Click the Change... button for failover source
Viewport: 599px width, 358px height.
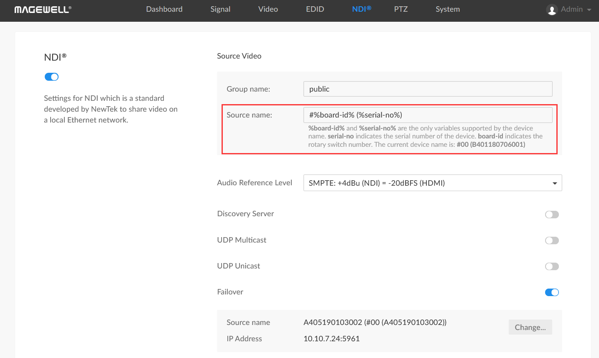(x=530, y=327)
